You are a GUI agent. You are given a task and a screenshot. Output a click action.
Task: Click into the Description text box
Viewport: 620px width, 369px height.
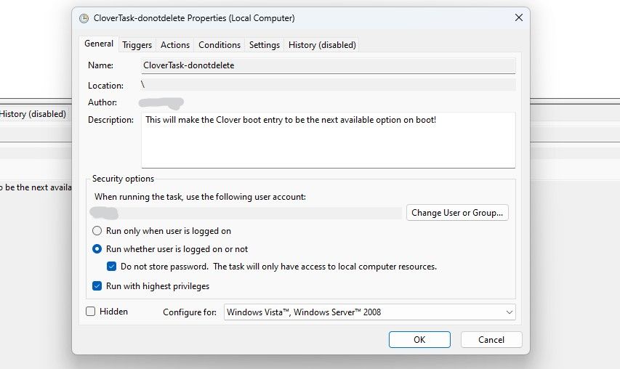[328, 140]
